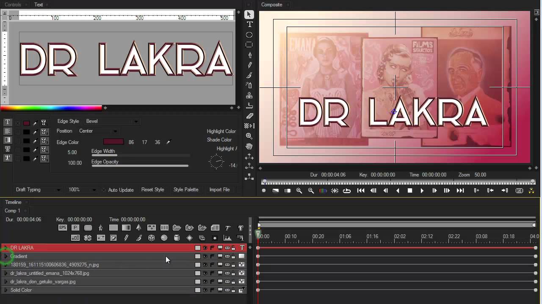Select the Text tool in the Composite toolbar
Screen dimensions: 542x304
[249, 24]
